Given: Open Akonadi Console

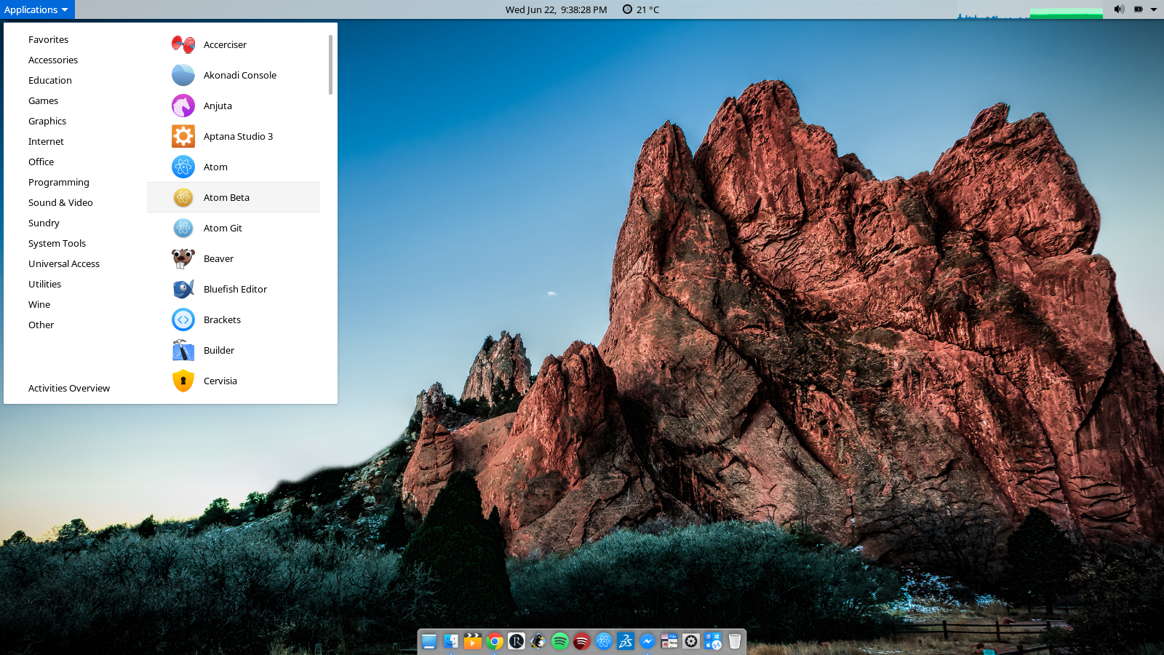Looking at the screenshot, I should [234, 75].
